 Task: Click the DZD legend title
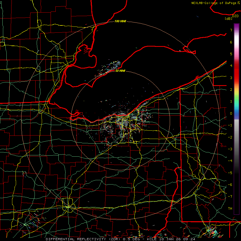point(235,16)
